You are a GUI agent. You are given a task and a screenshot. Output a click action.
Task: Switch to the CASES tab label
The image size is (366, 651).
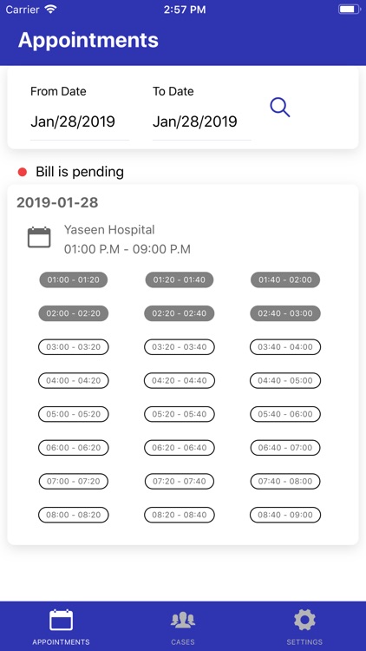pos(183,641)
